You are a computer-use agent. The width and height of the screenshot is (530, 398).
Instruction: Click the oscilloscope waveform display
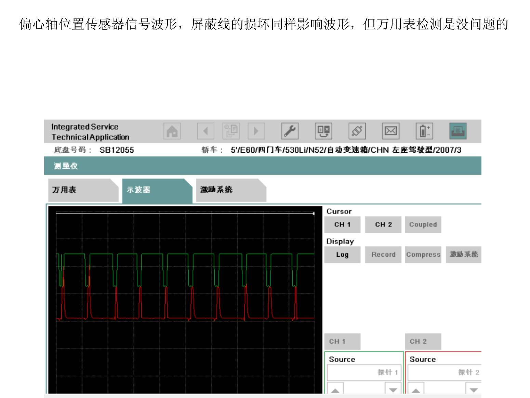coord(185,300)
